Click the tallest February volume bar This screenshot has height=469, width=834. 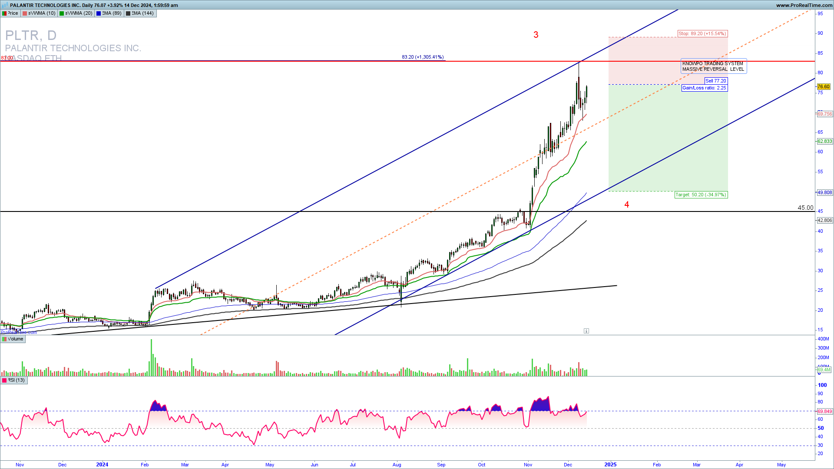[x=151, y=357]
